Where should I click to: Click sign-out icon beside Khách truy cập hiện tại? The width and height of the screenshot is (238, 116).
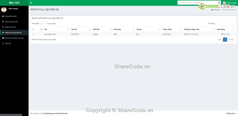click(3, 32)
